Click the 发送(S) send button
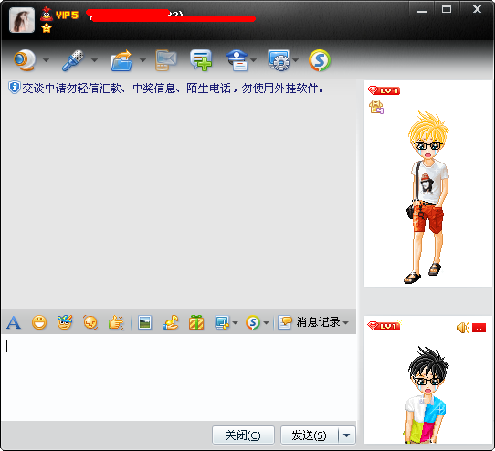Screen dimensions: 495x451 point(310,435)
